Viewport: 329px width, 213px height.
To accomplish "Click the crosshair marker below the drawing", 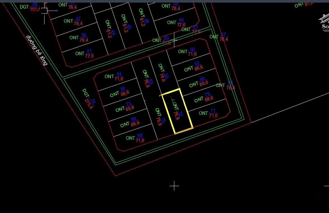I will pyautogui.click(x=174, y=186).
